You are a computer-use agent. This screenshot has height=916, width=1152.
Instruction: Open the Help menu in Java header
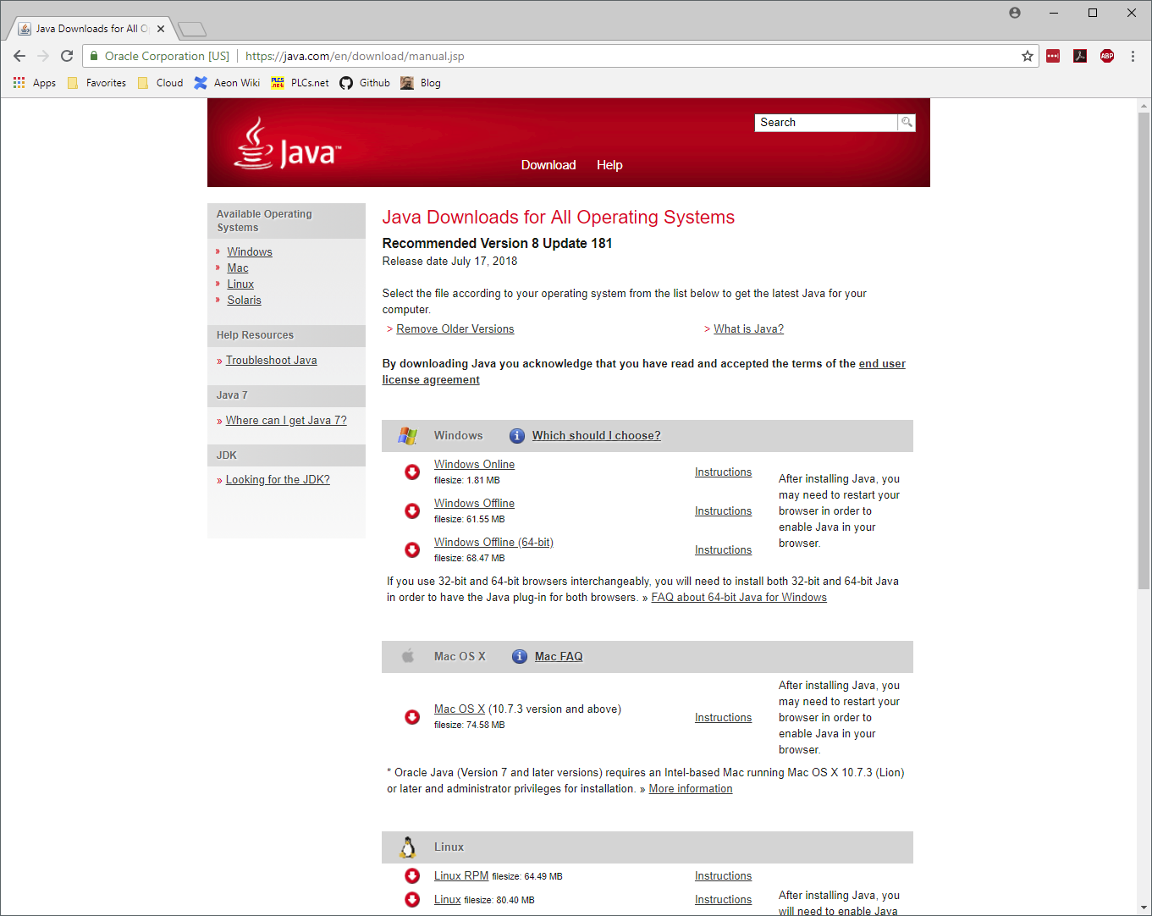click(609, 165)
